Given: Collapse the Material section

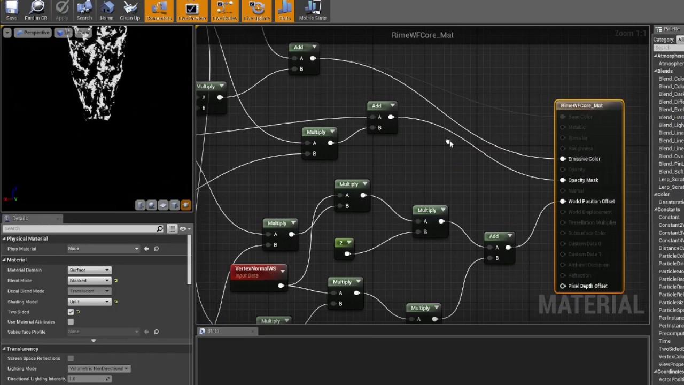Looking at the screenshot, I should (x=4, y=260).
